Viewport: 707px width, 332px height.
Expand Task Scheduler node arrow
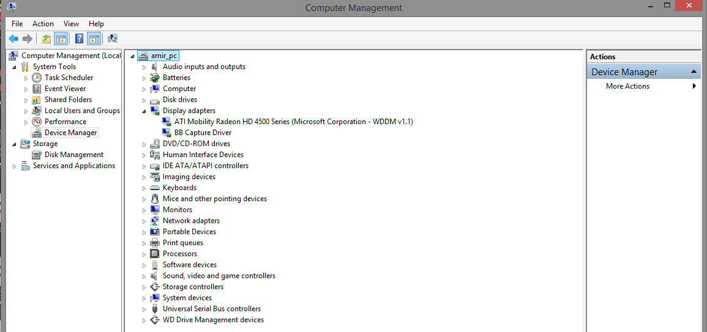26,78
